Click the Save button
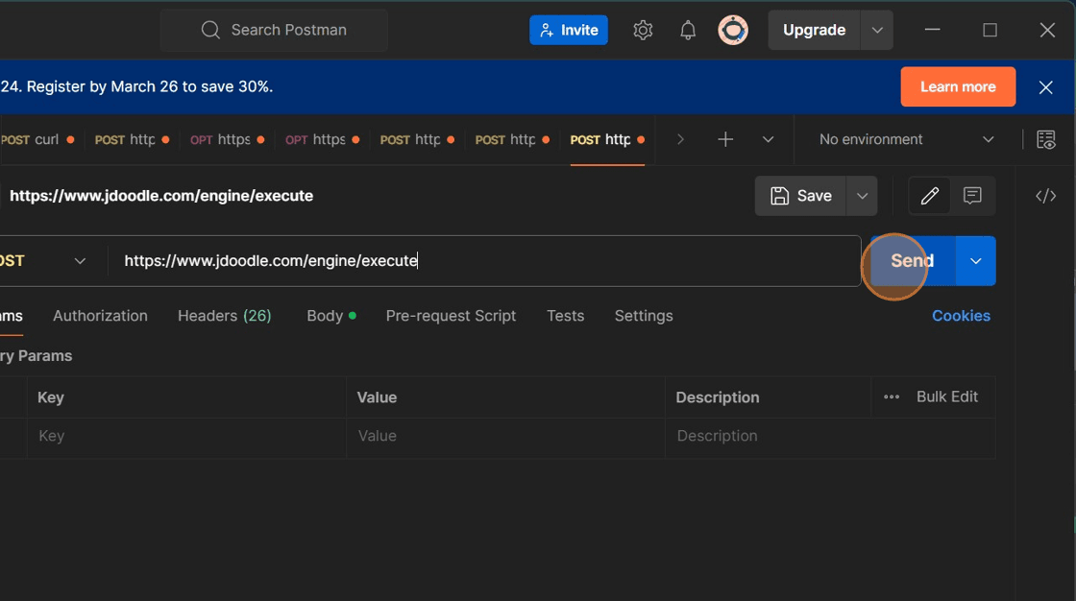This screenshot has height=601, width=1076. pos(801,196)
